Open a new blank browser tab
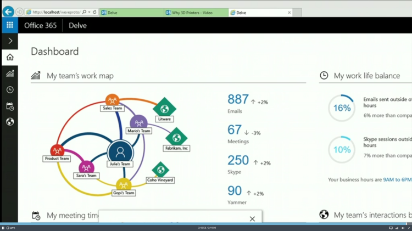The height and width of the screenshot is (231, 412). (x=297, y=12)
